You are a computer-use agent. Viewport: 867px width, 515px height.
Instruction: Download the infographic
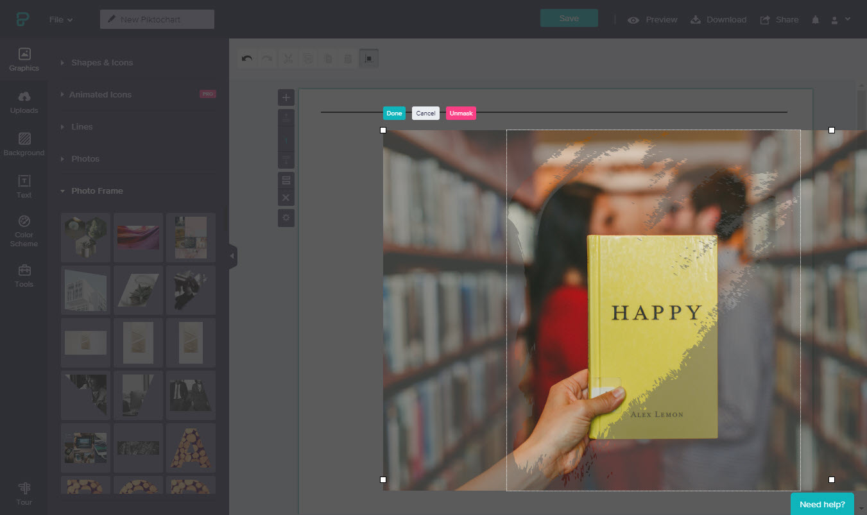point(719,20)
